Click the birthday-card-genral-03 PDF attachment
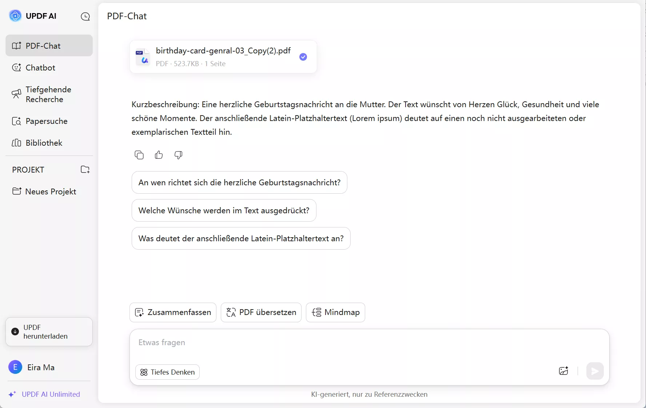 click(223, 57)
